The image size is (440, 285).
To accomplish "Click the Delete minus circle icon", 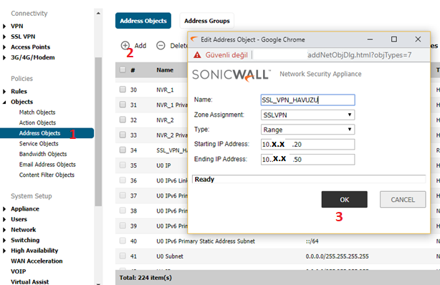I will click(161, 45).
